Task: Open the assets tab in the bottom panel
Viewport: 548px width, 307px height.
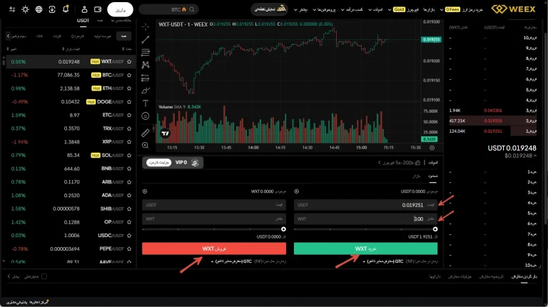Action: 435,276
